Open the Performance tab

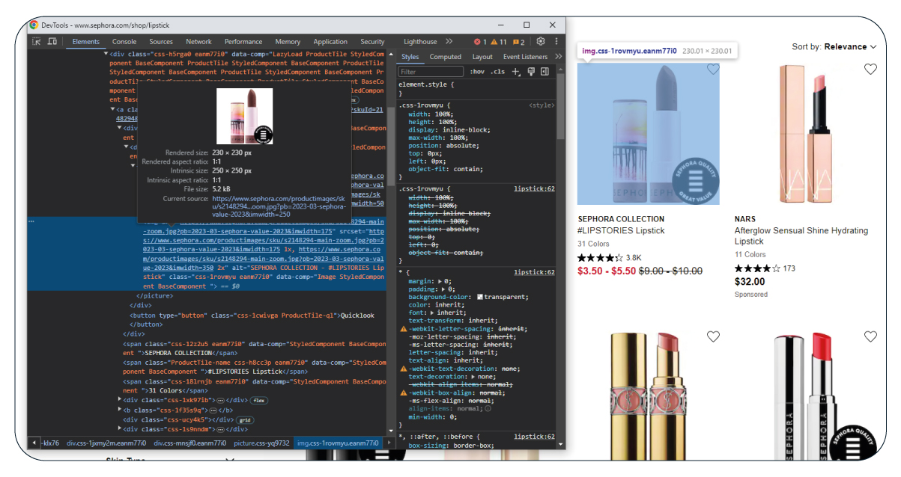(x=243, y=42)
